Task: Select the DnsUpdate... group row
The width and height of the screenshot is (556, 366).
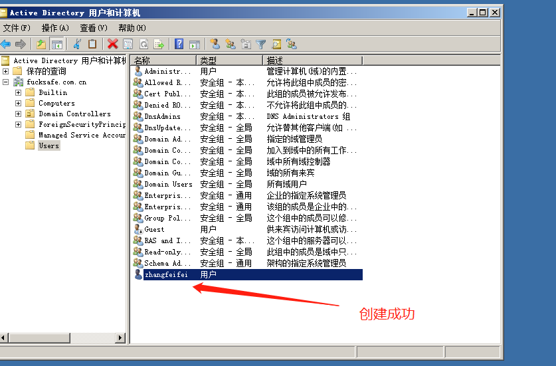Action: (247, 128)
